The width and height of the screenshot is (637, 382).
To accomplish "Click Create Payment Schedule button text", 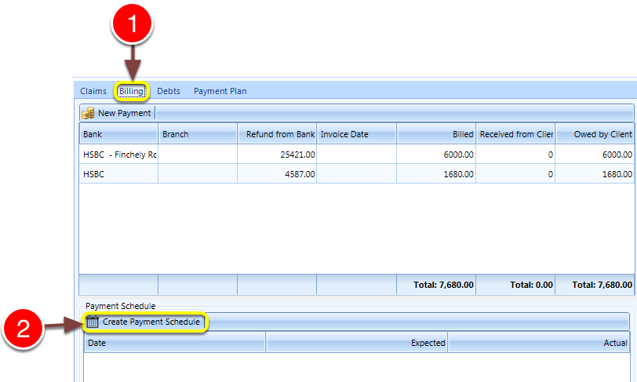I will [151, 322].
